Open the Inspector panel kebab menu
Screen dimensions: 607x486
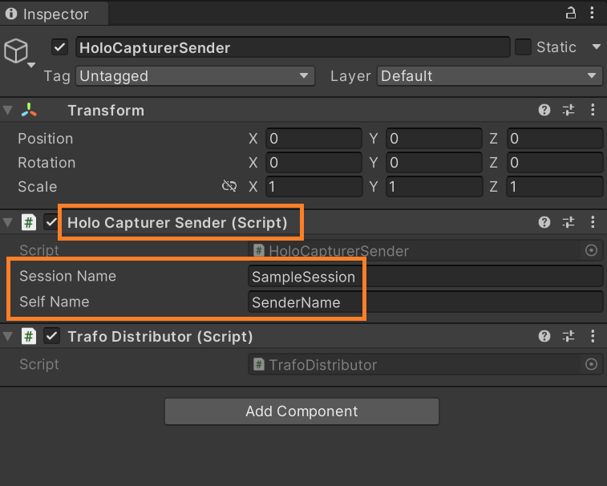pyautogui.click(x=593, y=13)
